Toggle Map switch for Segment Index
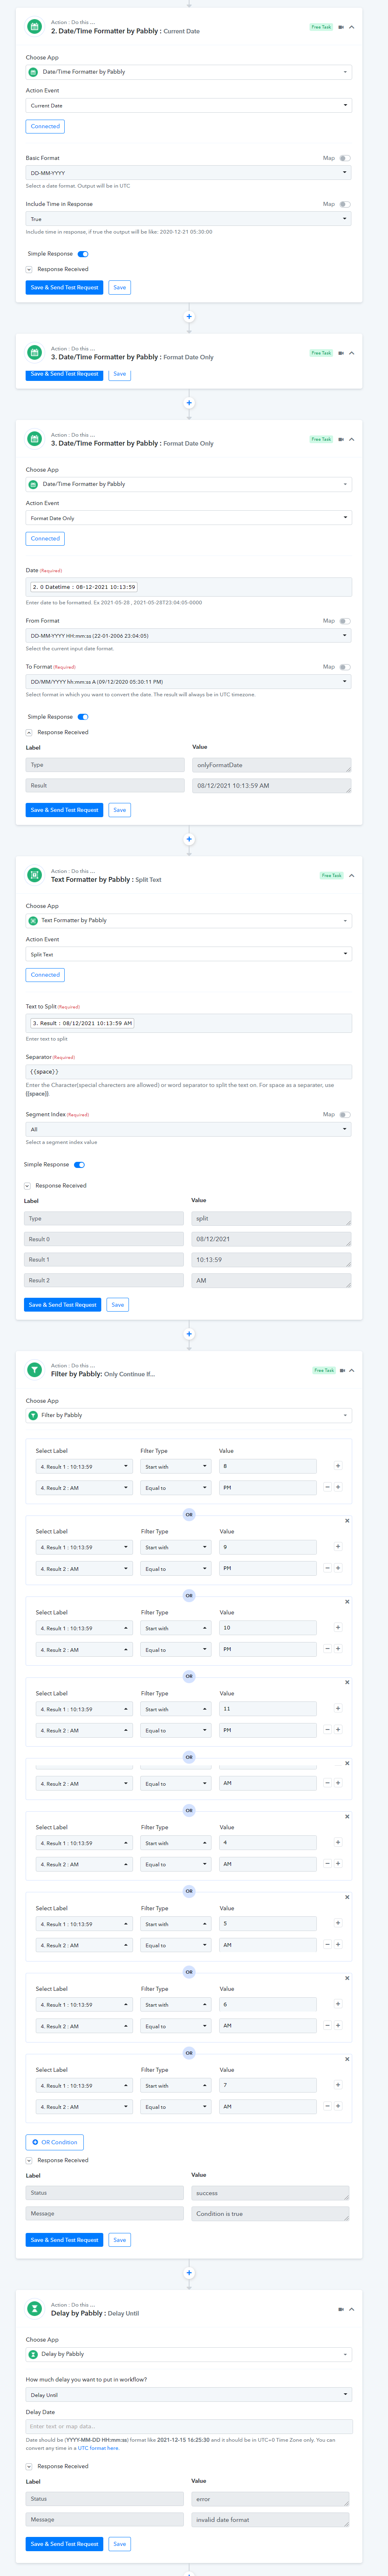Image resolution: width=388 pixels, height=2576 pixels. tap(345, 1114)
